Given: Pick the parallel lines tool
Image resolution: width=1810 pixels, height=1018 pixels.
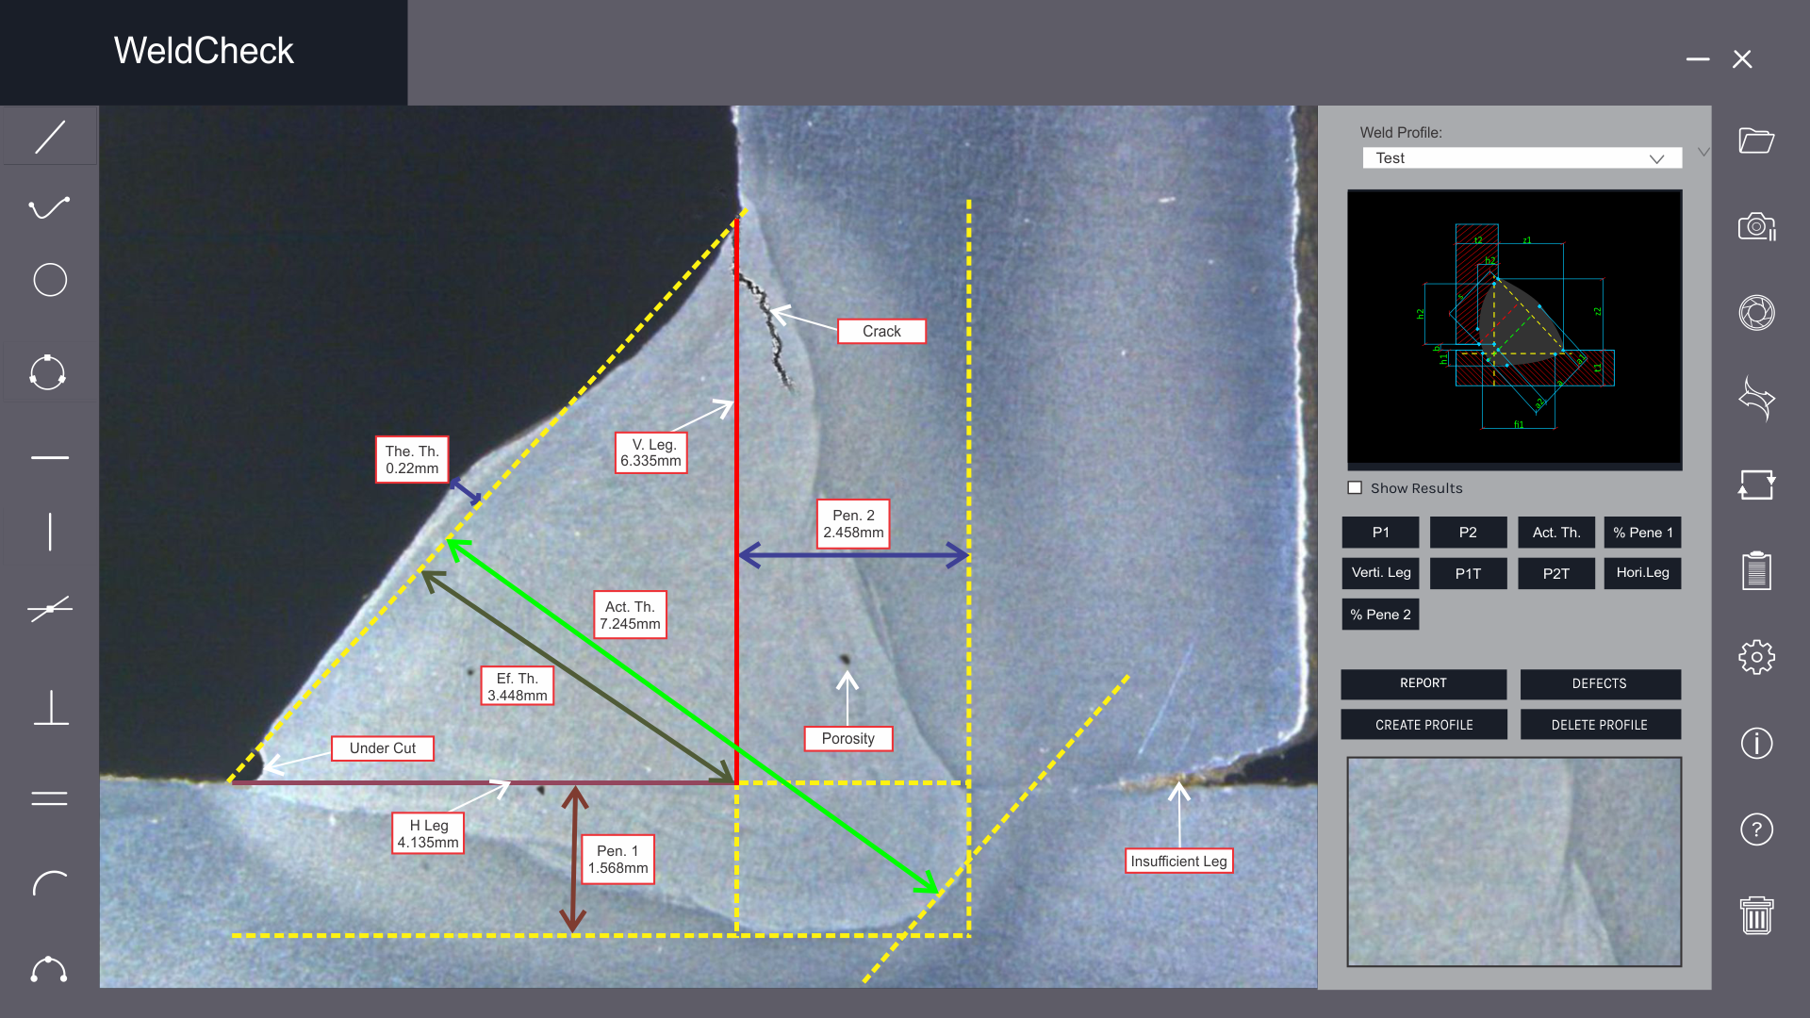Looking at the screenshot, I should pyautogui.click(x=49, y=798).
